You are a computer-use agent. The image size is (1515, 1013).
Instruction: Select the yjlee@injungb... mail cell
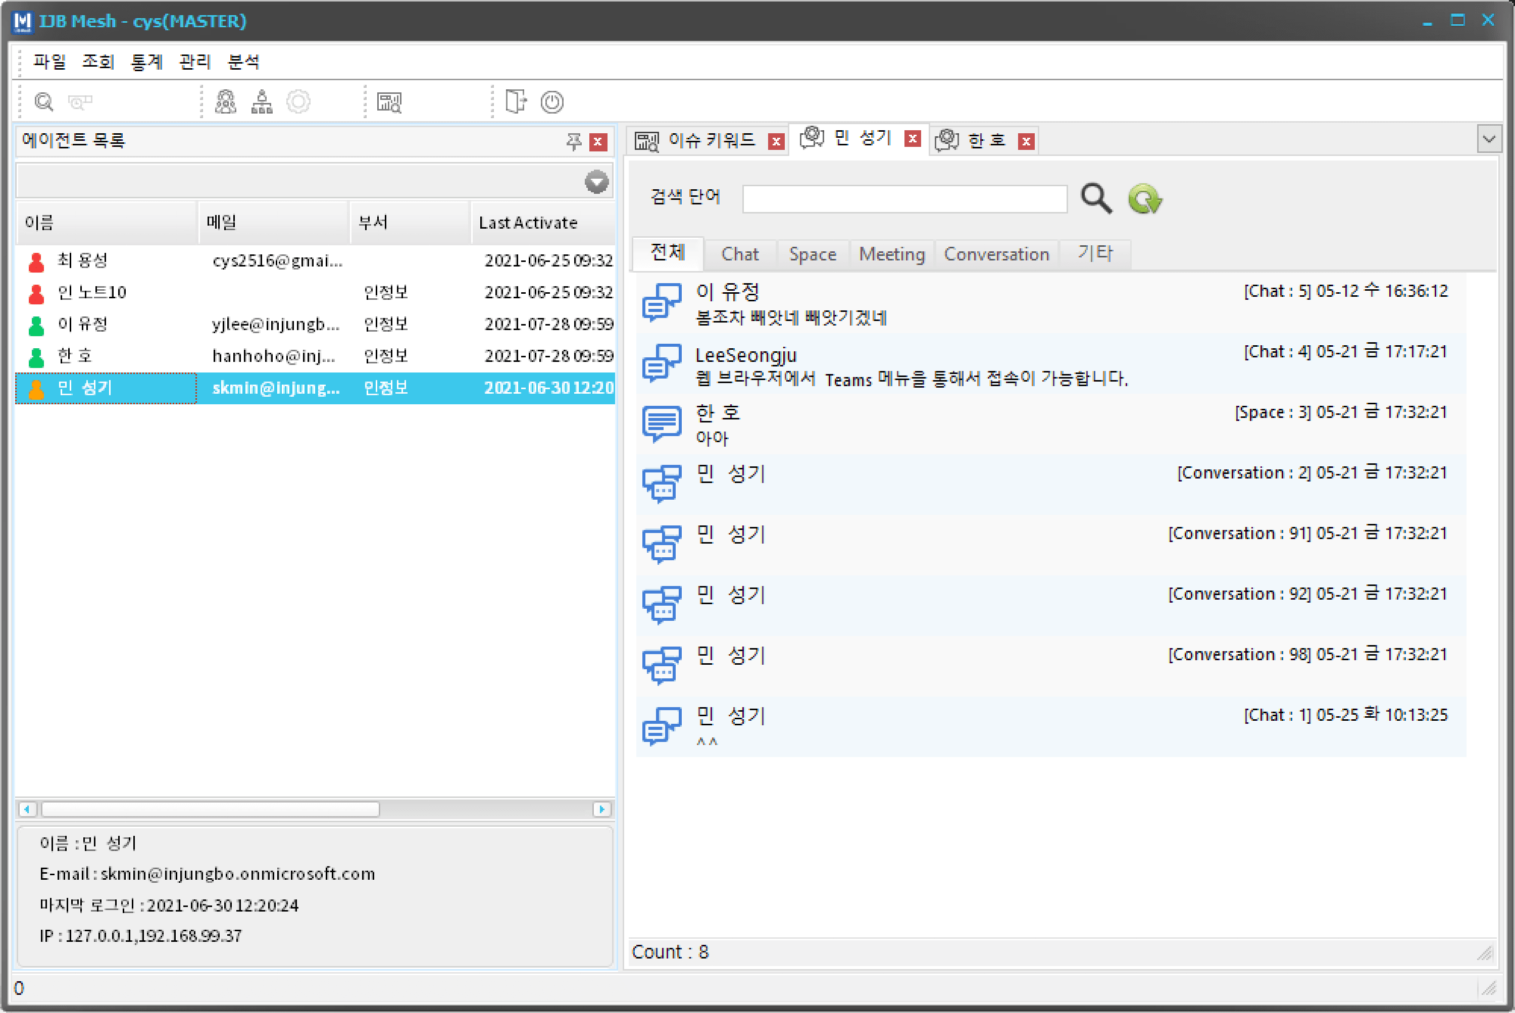[276, 325]
